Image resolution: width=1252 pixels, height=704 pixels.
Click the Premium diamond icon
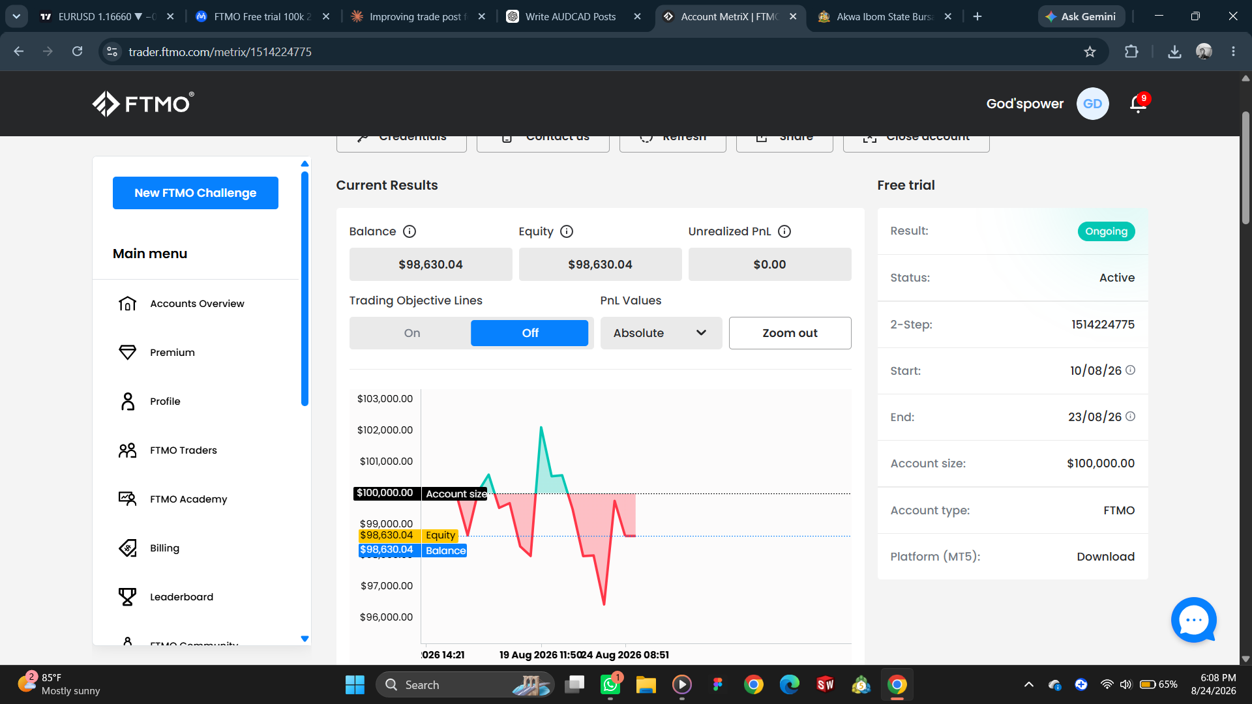[128, 353]
